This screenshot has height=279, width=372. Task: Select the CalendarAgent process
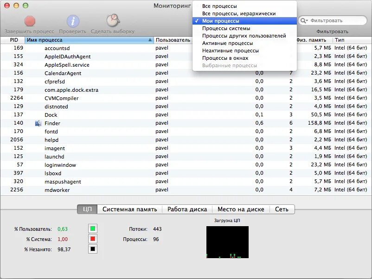pos(186,73)
